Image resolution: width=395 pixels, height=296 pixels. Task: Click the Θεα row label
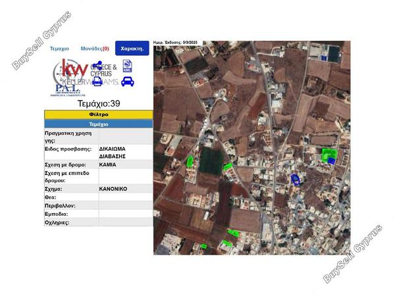(51, 197)
